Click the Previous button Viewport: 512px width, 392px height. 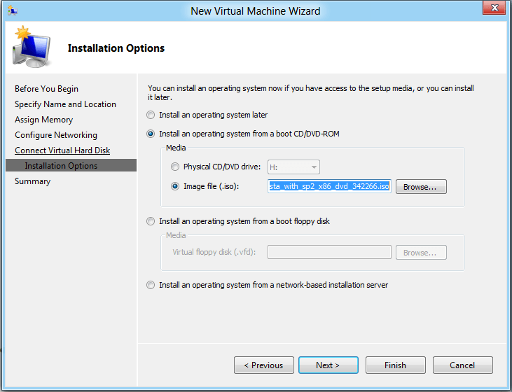tap(263, 365)
